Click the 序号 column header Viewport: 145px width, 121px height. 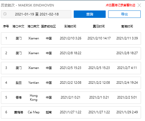pyautogui.click(x=6, y=26)
